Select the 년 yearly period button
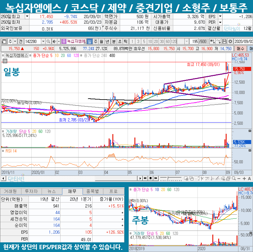The width and height of the screenshot is (253, 252). pos(107,42)
